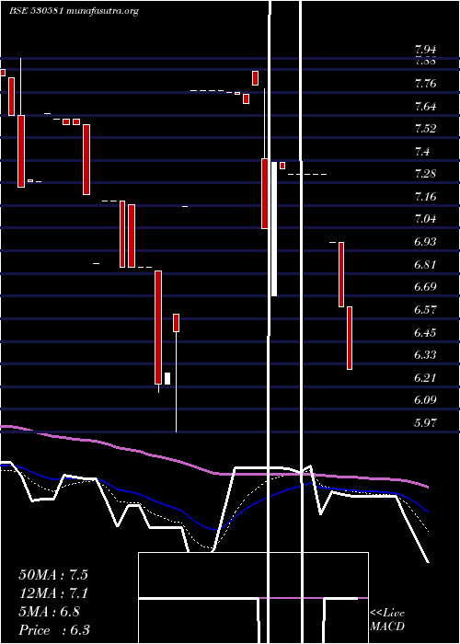Click the BSE munafasutra.org chart title
The height and width of the screenshot is (644, 460).
(74, 11)
